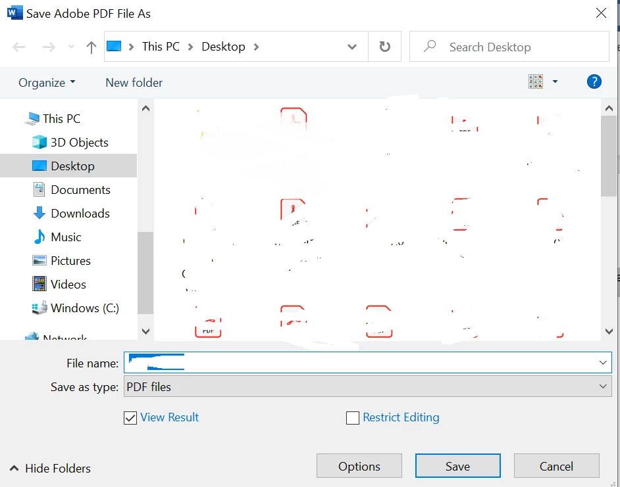Close the Save Adobe PDF dialog
620x487 pixels.
coord(601,13)
